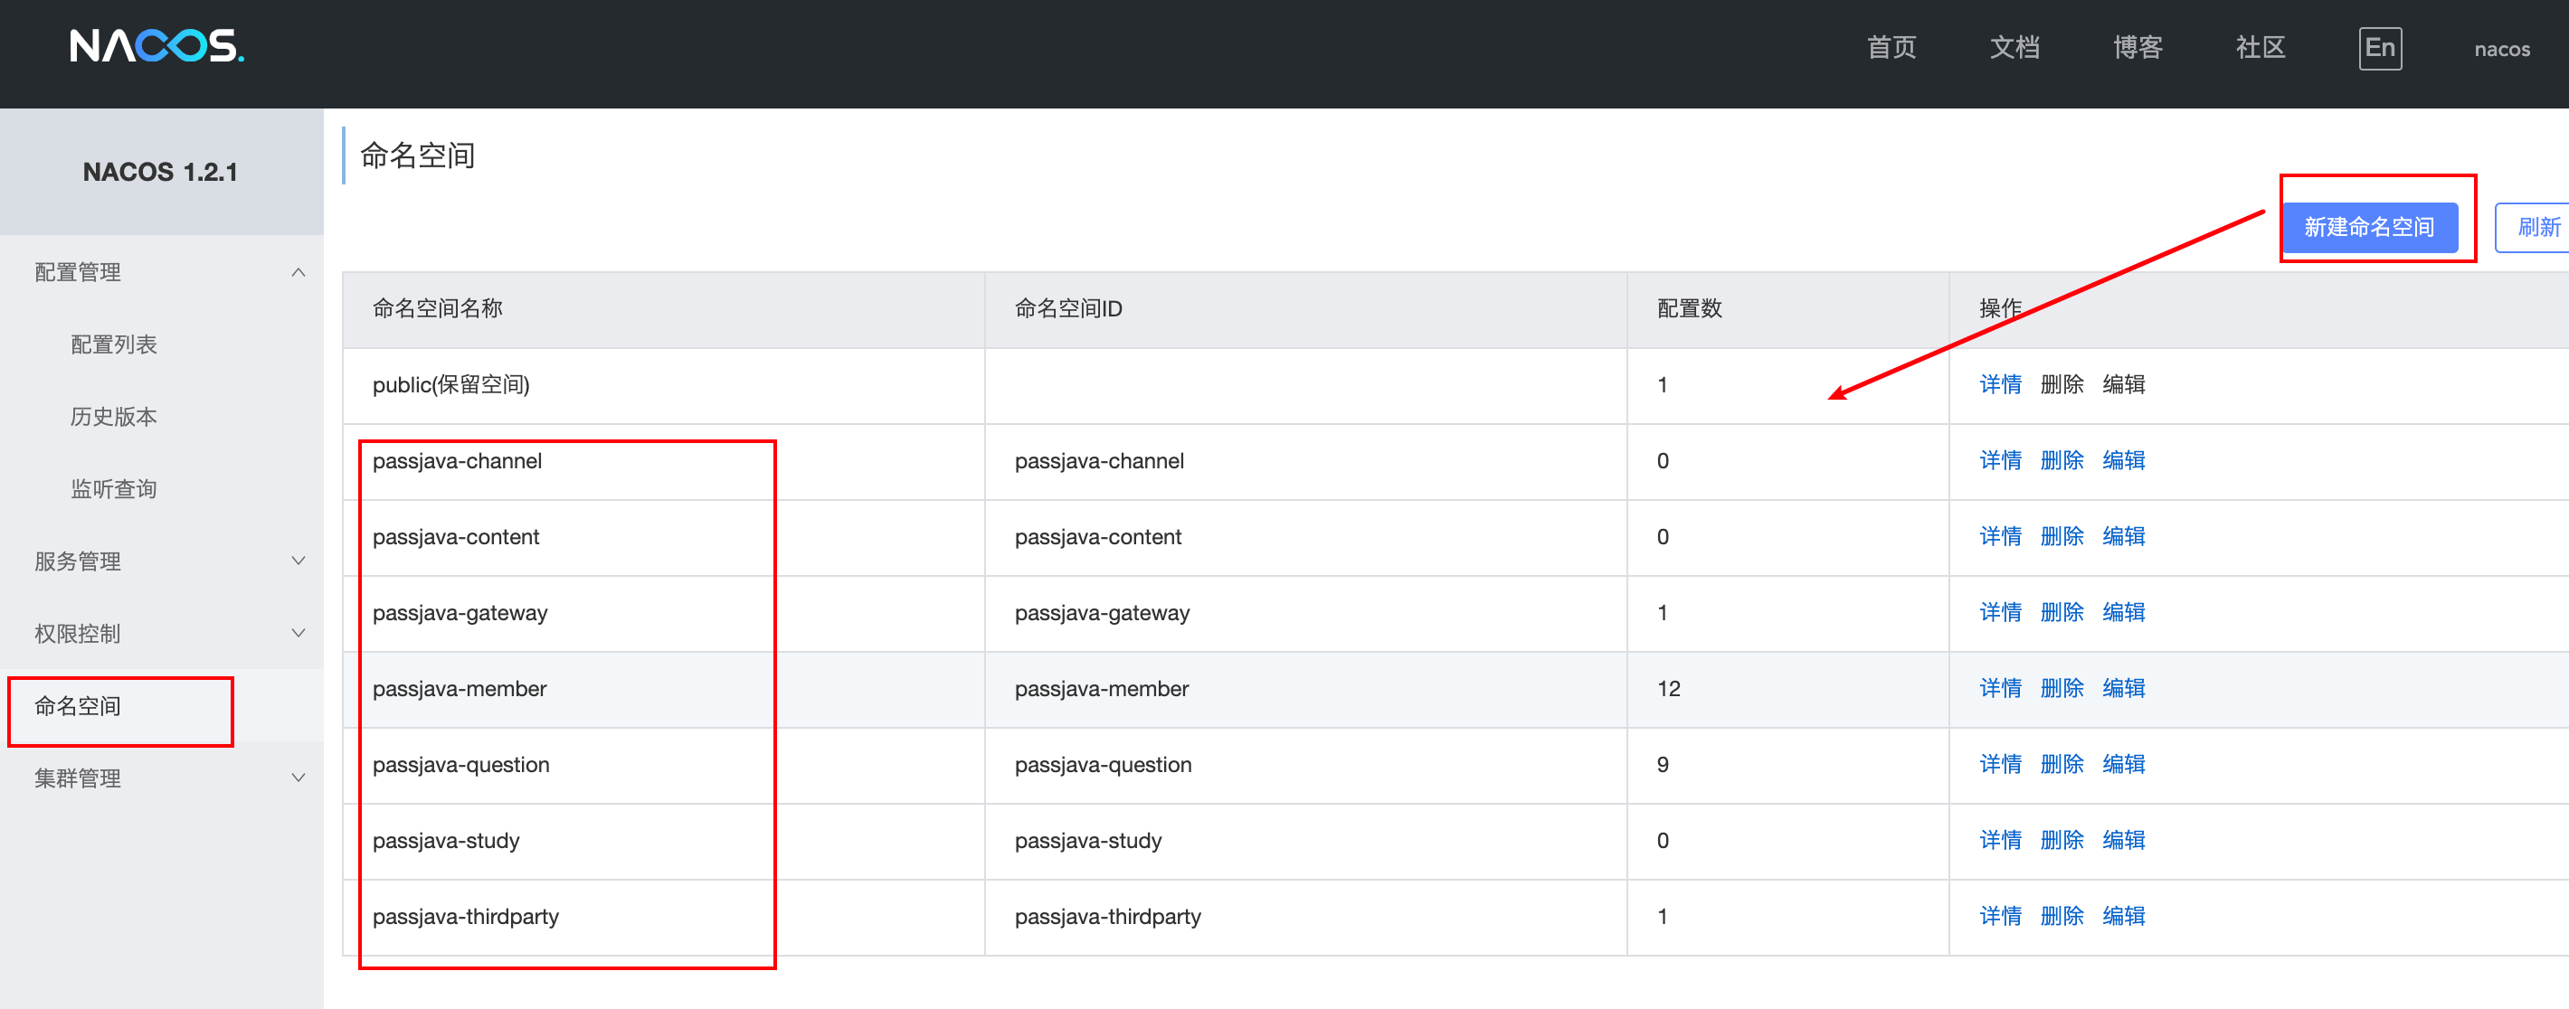Screen dimensions: 2569x1009
Task: Open 配置列表 in the sidebar
Action: [x=114, y=345]
